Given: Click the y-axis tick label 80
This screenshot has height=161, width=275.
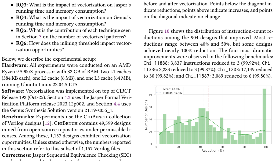Looking at the screenshot, I should 150,95.
